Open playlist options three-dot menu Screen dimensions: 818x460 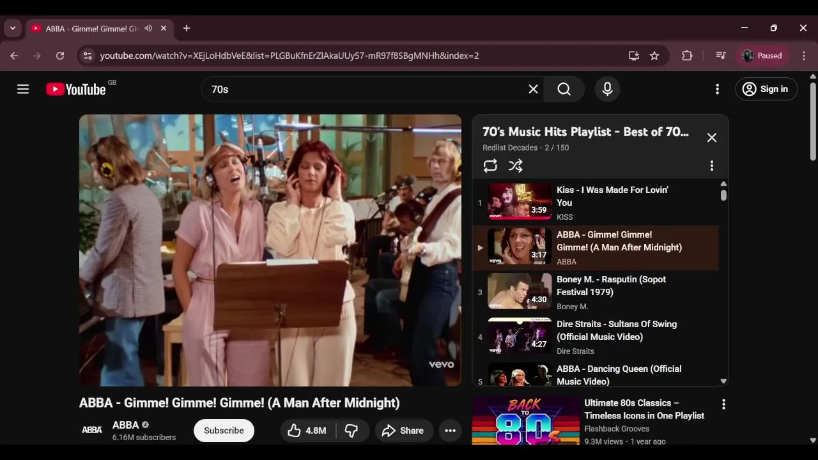click(711, 166)
